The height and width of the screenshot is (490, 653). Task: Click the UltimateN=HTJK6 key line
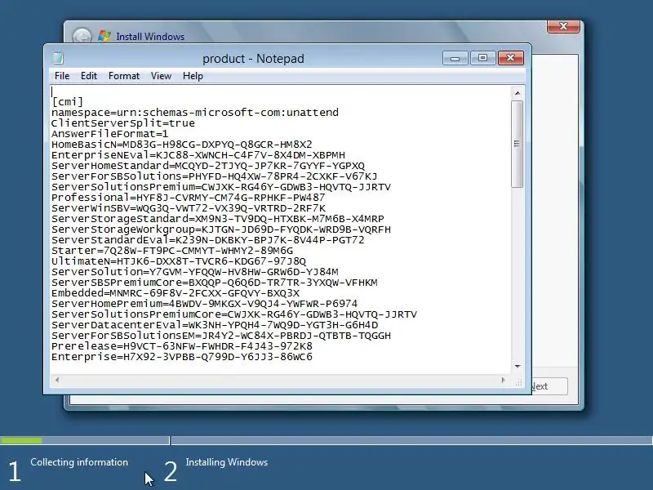(x=179, y=261)
